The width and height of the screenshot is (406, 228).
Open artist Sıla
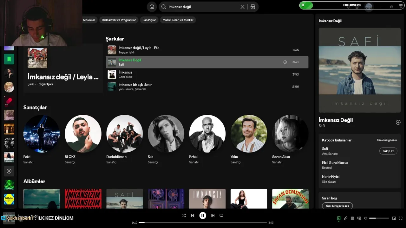click(166, 134)
